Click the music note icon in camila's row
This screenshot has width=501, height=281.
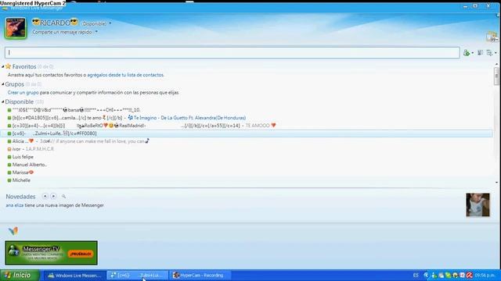click(130, 118)
